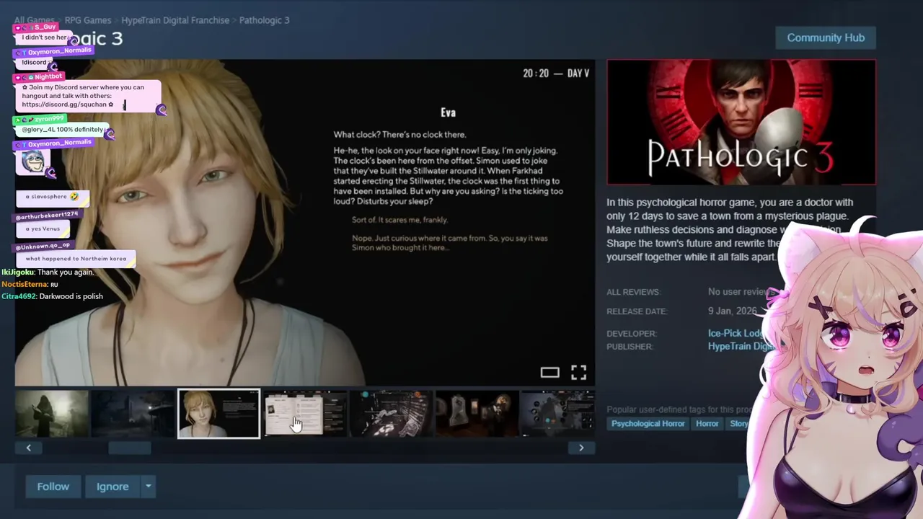Select the hooded figure screenshot thumbnail
Viewport: 923px width, 519px height.
51,414
